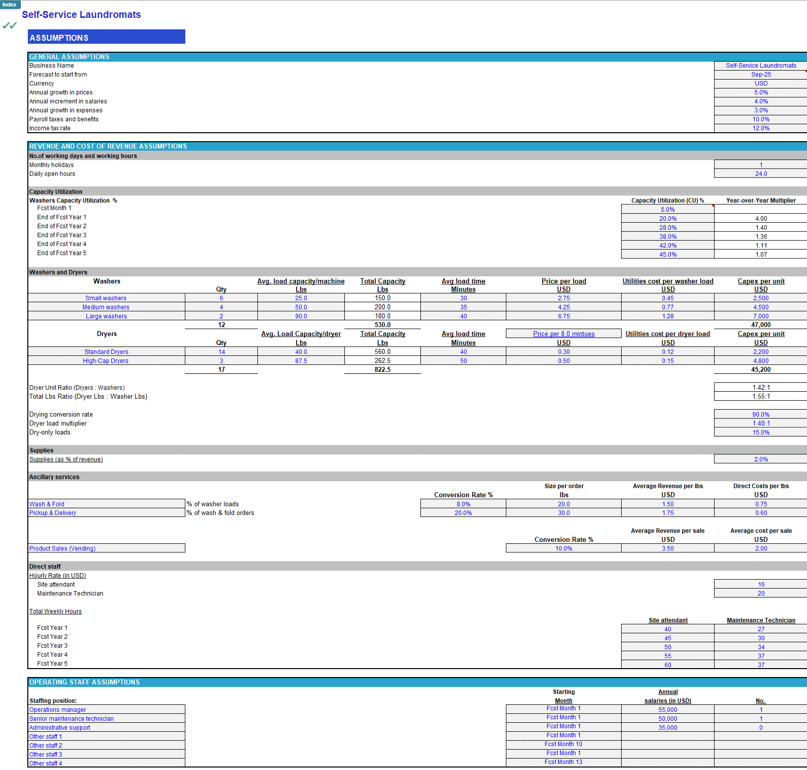Image resolution: width=807 pixels, height=770 pixels.
Task: Click the Standard Dryers label
Action: tap(106, 352)
